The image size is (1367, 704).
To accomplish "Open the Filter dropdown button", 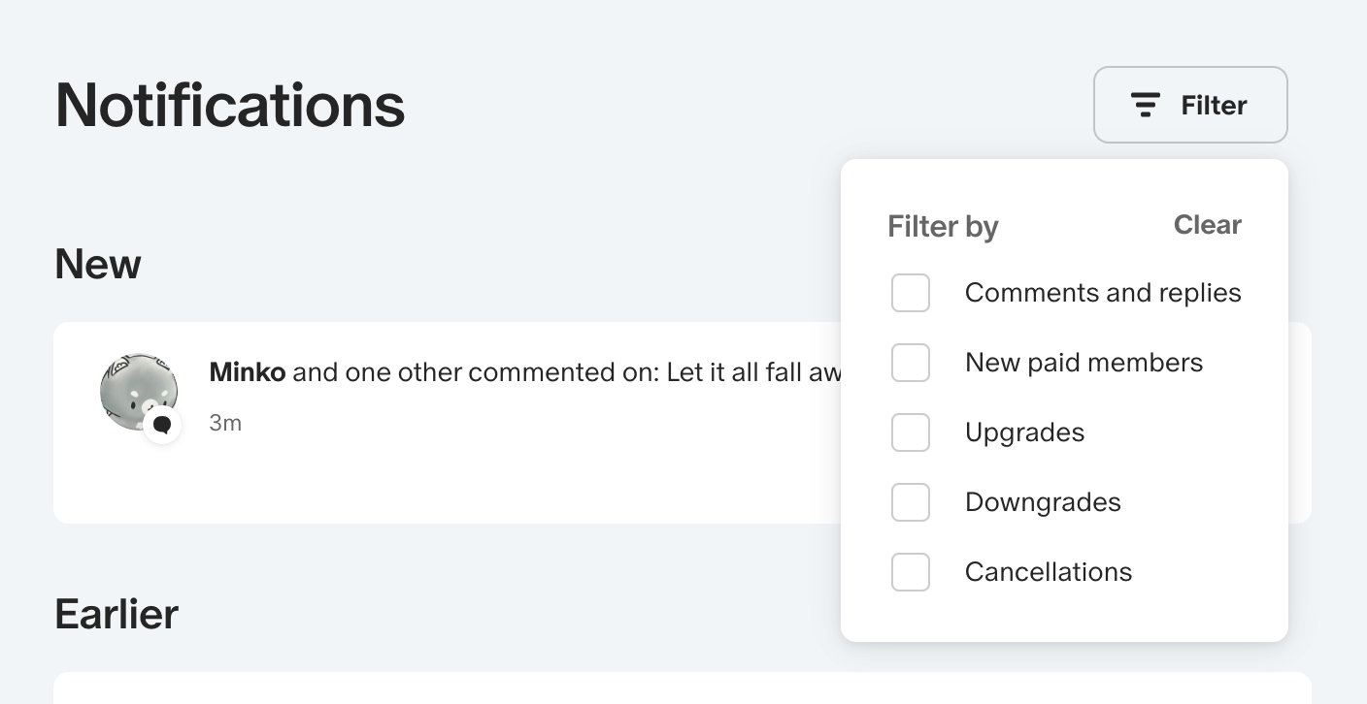I will (x=1190, y=105).
